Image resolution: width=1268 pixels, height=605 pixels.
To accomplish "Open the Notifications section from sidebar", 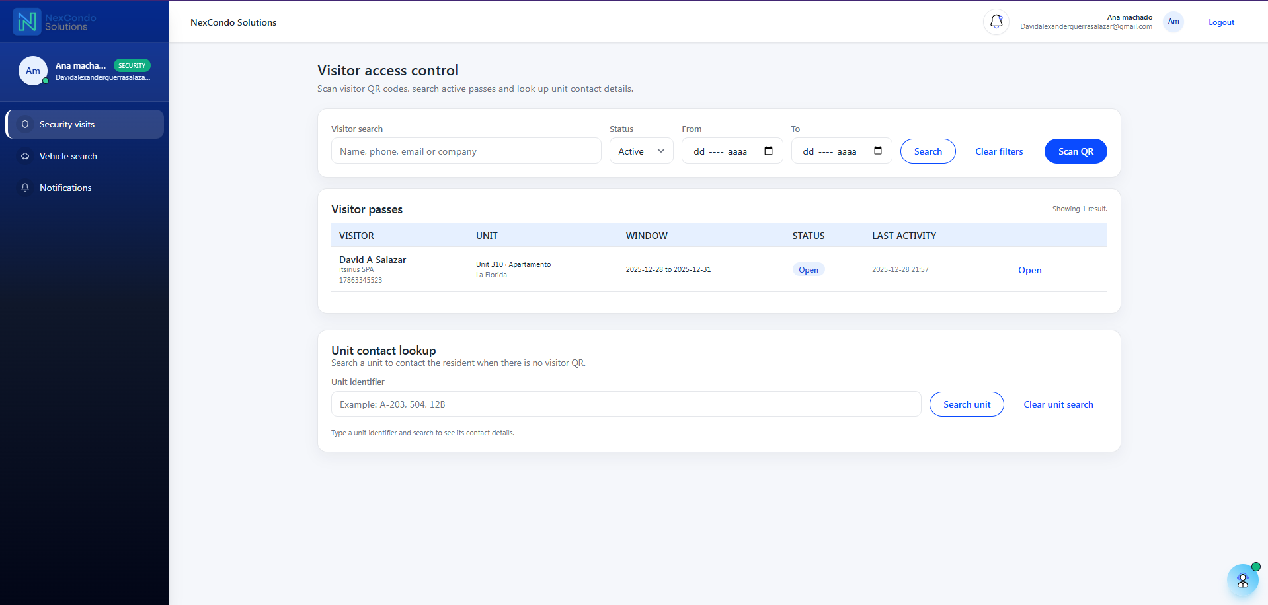I will (65, 188).
